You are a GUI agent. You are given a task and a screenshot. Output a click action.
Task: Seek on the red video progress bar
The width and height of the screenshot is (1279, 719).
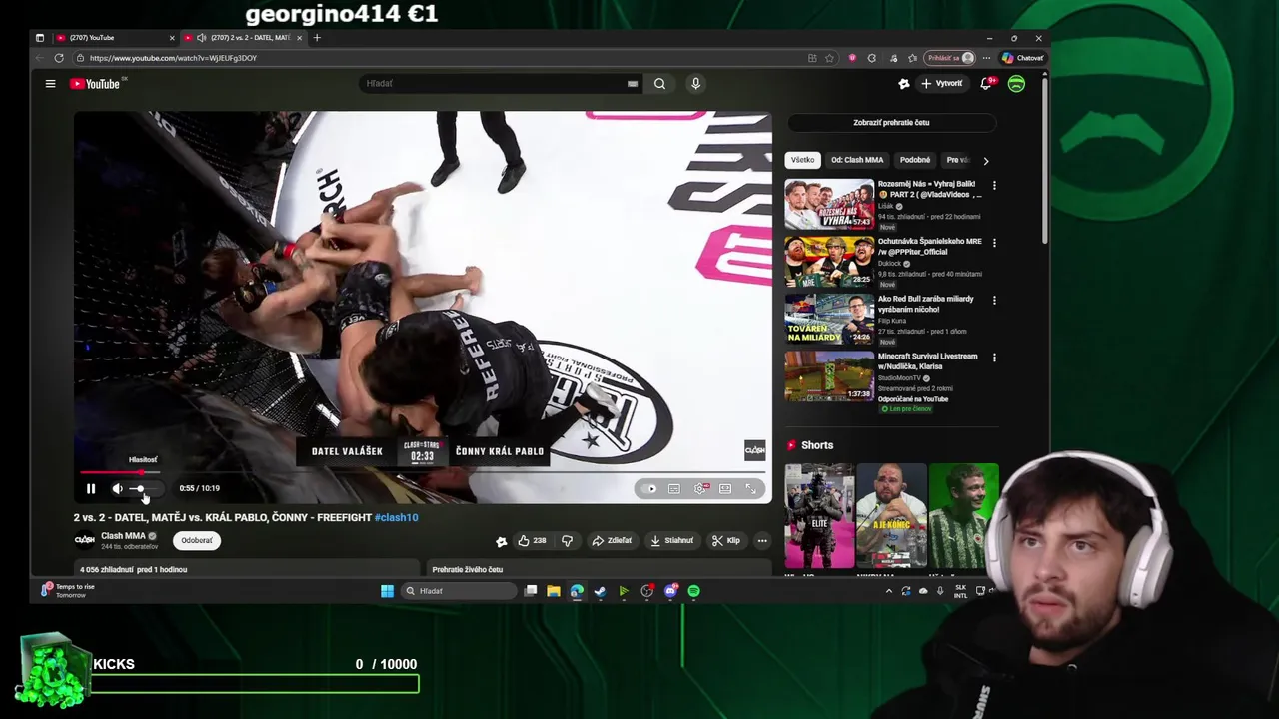(x=423, y=472)
